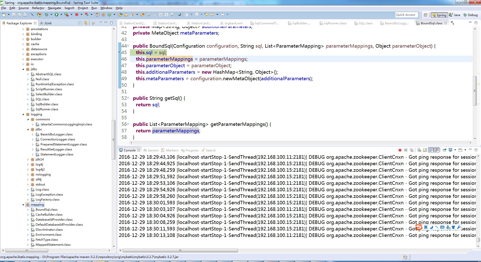Image resolution: width=481 pixels, height=262 pixels.
Task: Toggle Scroll Lock in the console
Action: (x=425, y=150)
